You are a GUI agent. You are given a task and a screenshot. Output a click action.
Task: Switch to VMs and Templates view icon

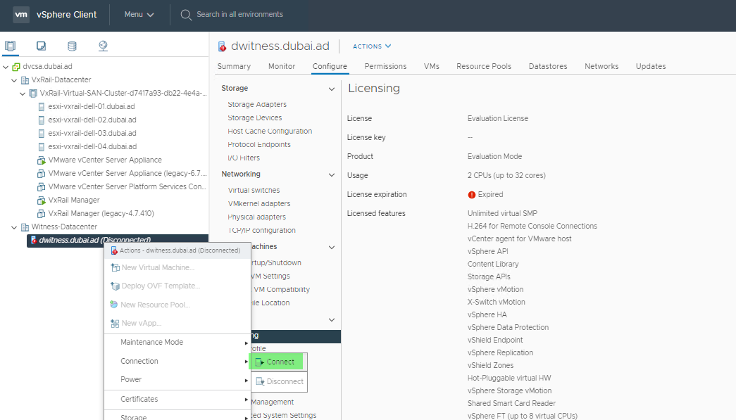(x=42, y=46)
